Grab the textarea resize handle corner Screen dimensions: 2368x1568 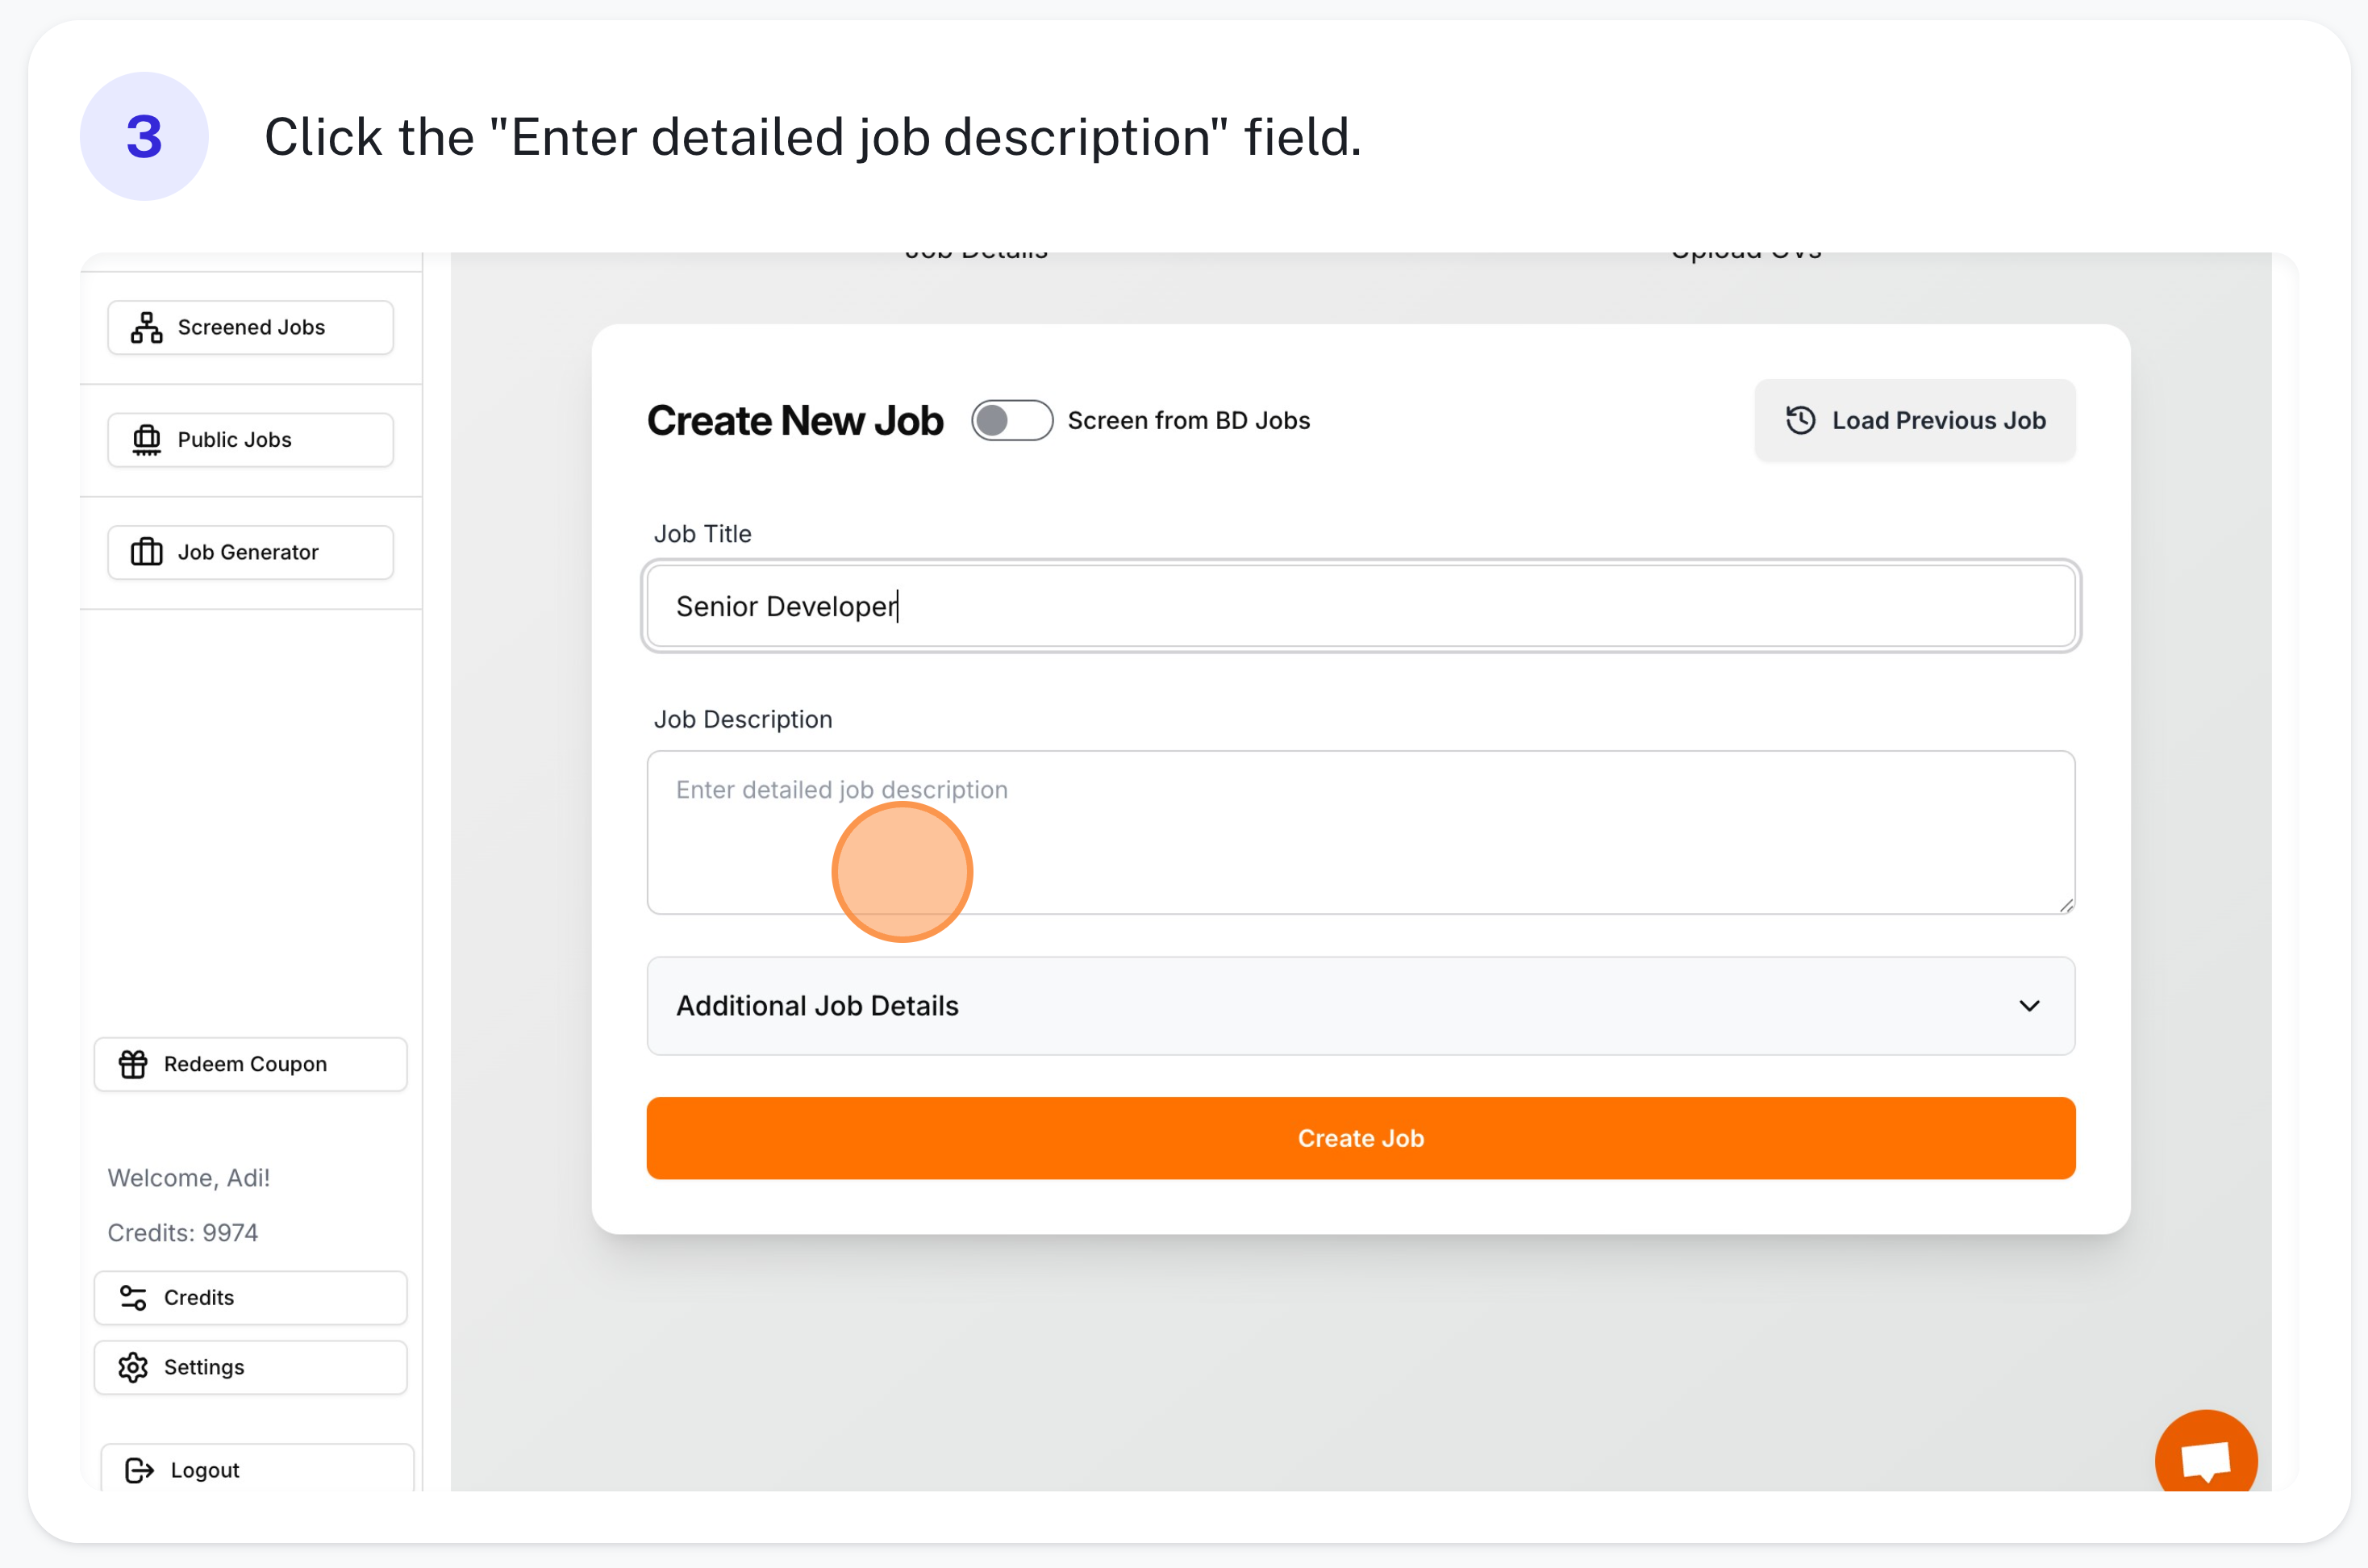2066,905
